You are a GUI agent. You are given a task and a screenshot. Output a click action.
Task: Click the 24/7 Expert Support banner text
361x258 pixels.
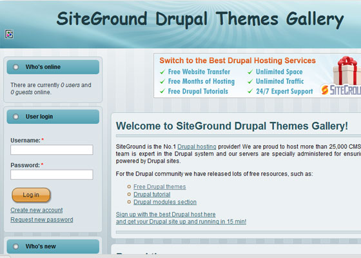pos(284,91)
